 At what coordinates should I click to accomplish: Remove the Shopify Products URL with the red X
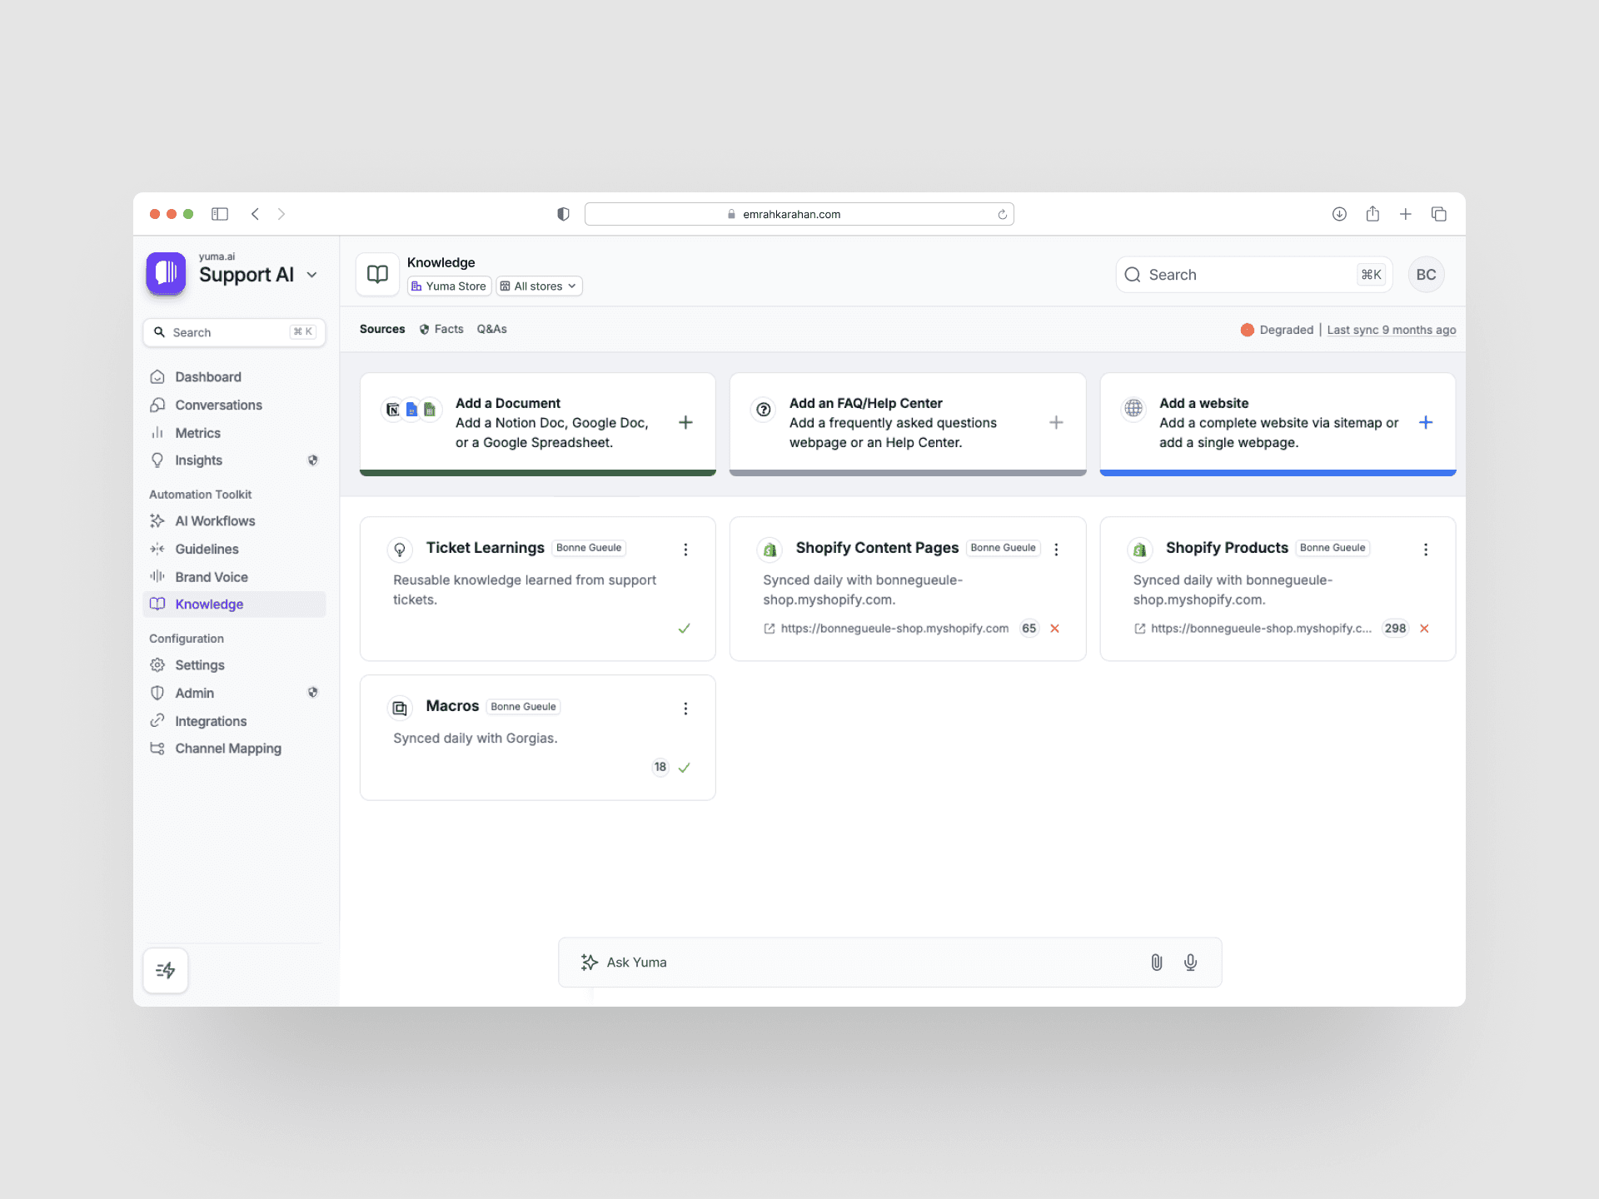pos(1424,629)
